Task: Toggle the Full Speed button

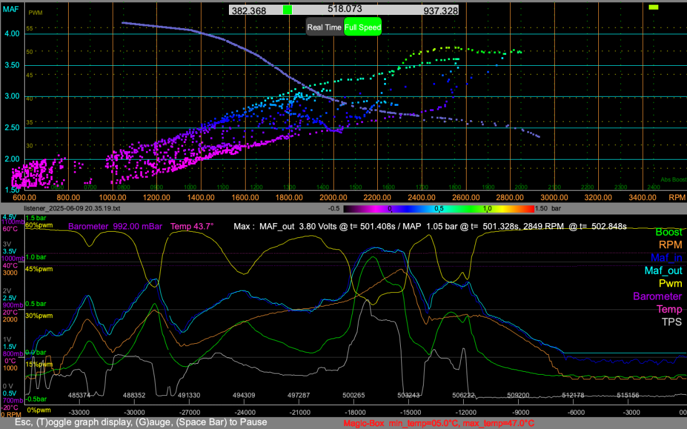Action: 362,27
